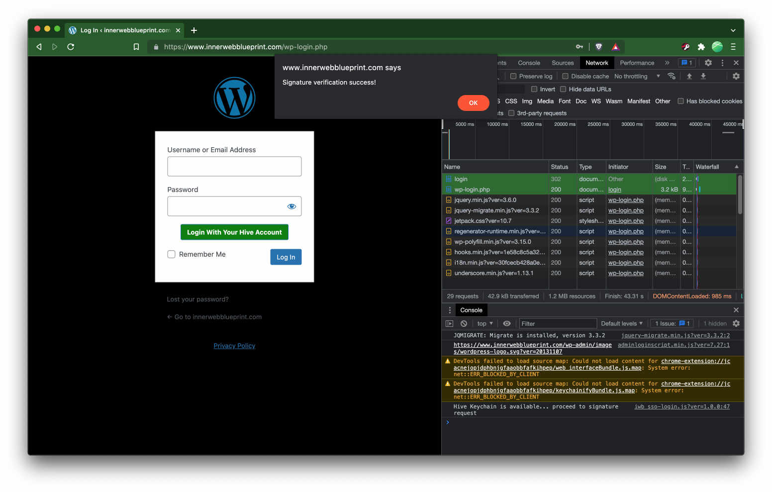Viewport: 772px width, 492px height.
Task: Click the console live expression eye icon
Action: point(507,323)
